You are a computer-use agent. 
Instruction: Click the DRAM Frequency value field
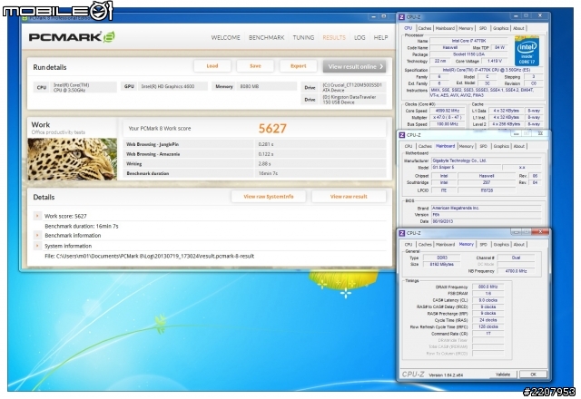[x=488, y=287]
